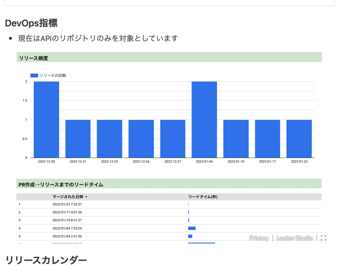
Task: Click the 2022-12-20 axis label
Action: 46,161
